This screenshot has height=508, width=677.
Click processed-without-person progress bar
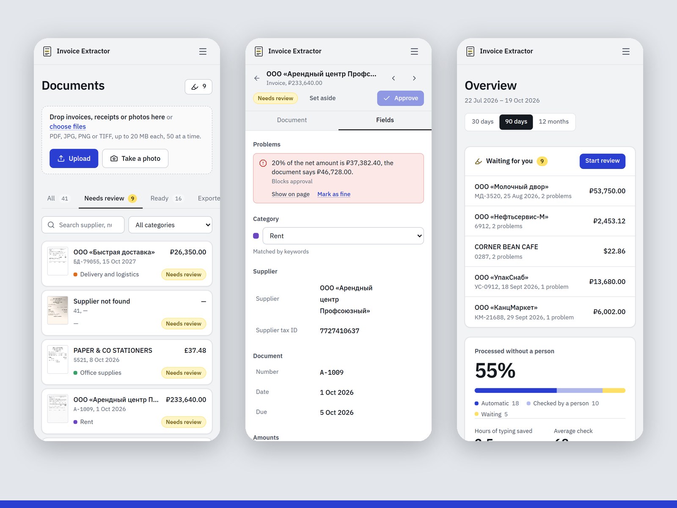tap(550, 390)
